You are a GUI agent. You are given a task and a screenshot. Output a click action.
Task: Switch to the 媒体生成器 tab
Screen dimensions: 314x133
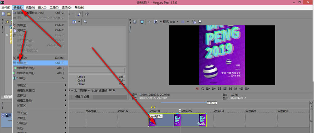[x=82, y=97]
